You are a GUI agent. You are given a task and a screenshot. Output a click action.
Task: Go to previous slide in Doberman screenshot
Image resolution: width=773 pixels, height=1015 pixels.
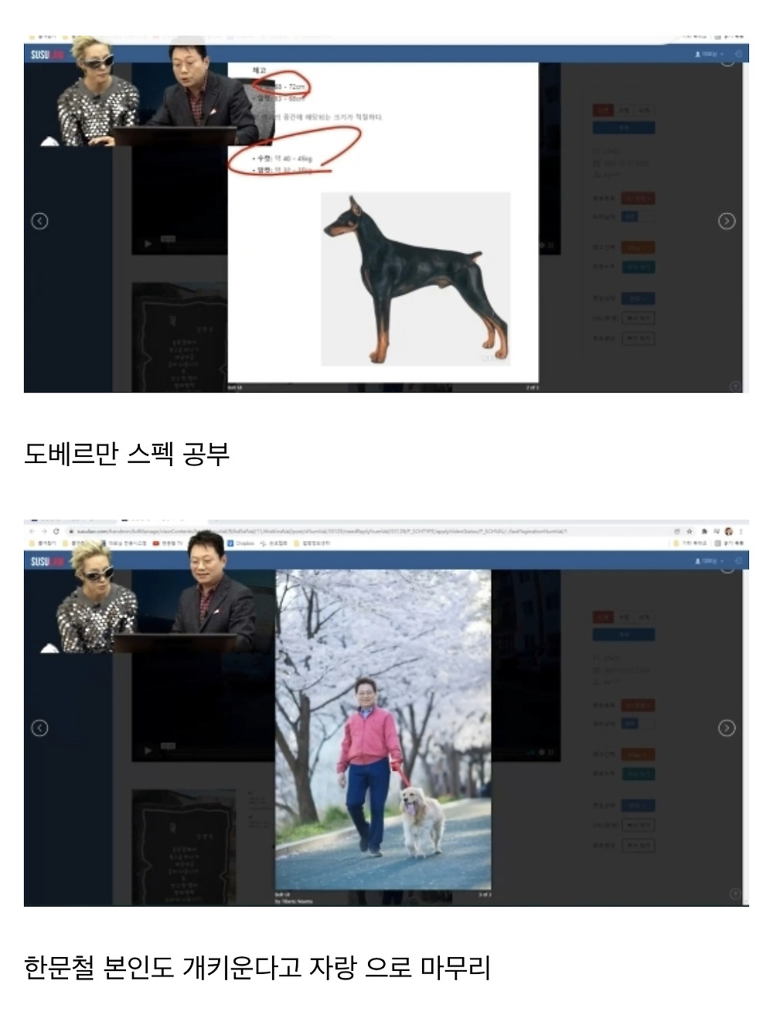coord(39,221)
